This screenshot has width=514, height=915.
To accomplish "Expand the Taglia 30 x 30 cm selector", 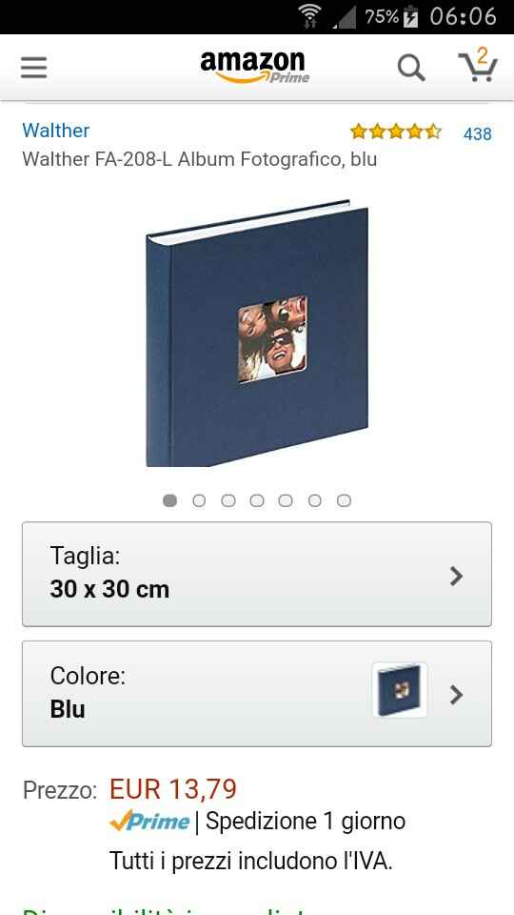I will coord(257,574).
